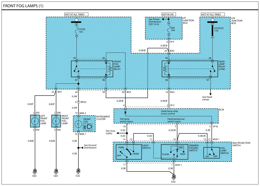260x186 pixels.
Task: Click the INSTRUMENT CLUSTER label
Action: tap(103, 118)
